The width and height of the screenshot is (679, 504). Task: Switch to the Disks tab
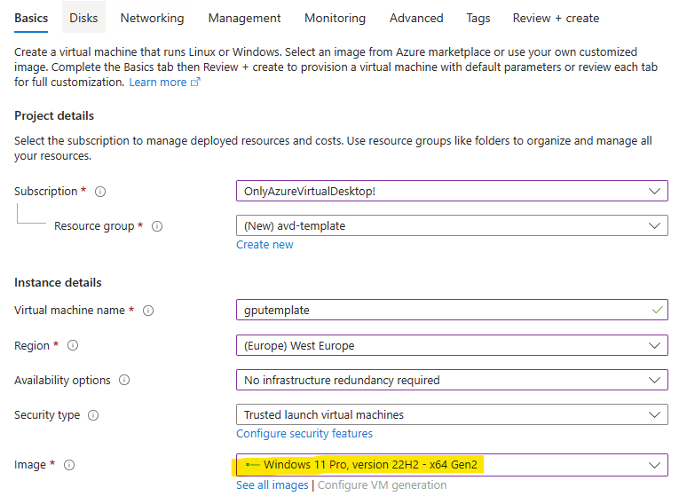[x=83, y=18]
